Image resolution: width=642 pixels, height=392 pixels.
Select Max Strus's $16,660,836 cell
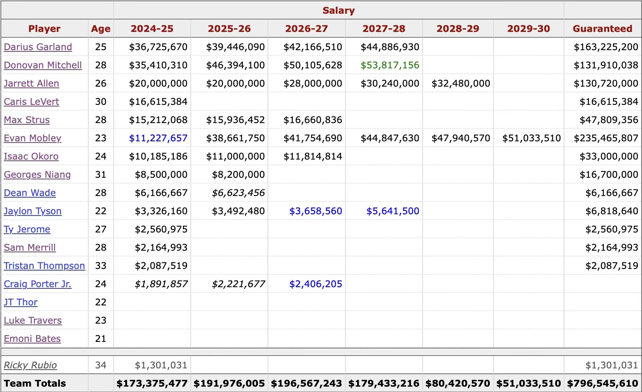point(306,120)
